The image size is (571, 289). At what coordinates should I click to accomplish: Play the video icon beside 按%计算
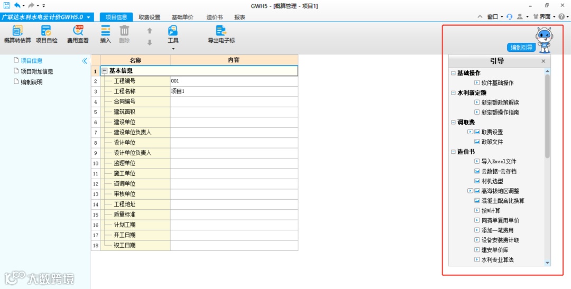(x=477, y=210)
